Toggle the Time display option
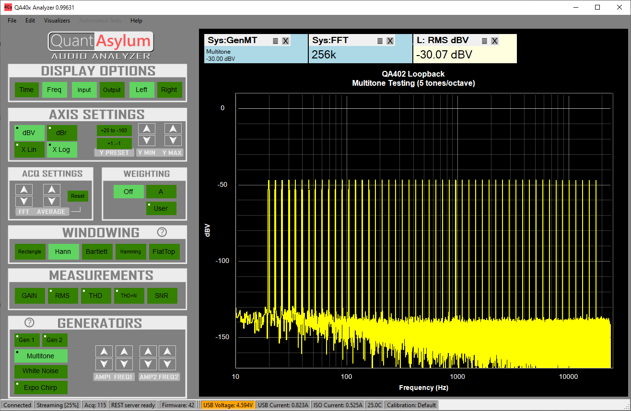This screenshot has width=631, height=411. (x=26, y=90)
